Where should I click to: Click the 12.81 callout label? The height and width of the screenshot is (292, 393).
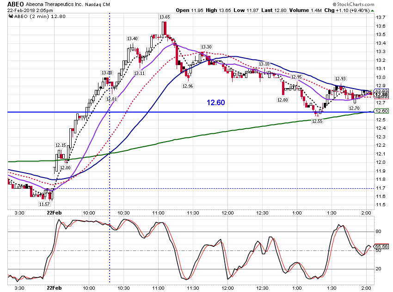pyautogui.click(x=111, y=99)
